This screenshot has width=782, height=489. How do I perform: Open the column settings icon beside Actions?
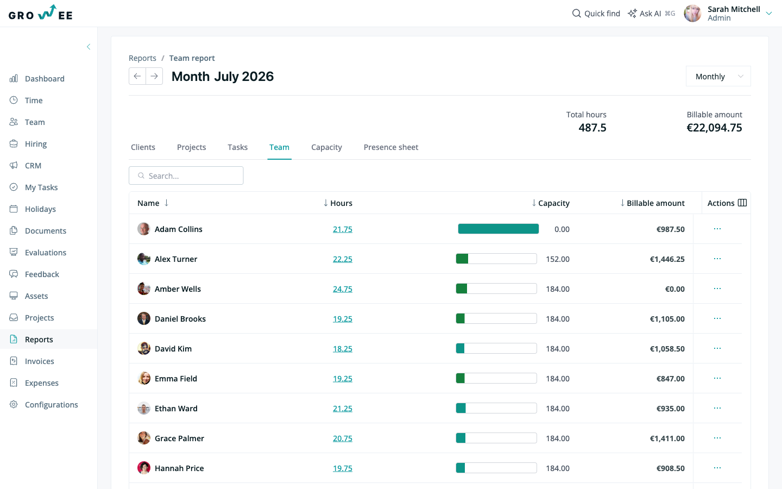click(742, 203)
